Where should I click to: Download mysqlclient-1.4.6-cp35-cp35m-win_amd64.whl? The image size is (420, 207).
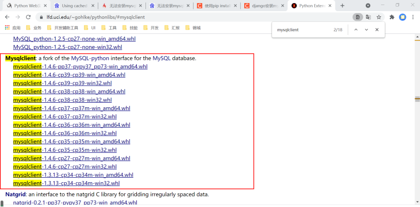(71, 141)
